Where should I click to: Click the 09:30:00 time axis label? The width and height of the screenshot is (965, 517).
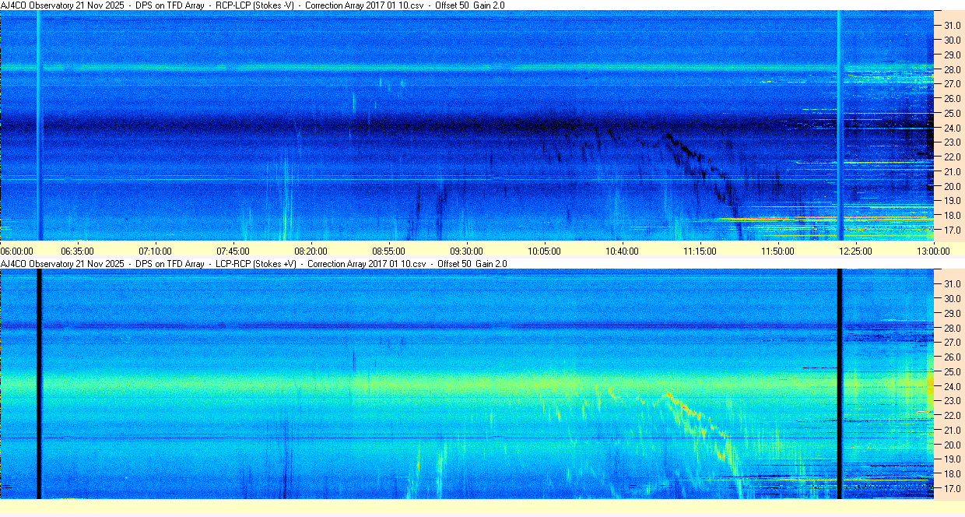coord(466,251)
